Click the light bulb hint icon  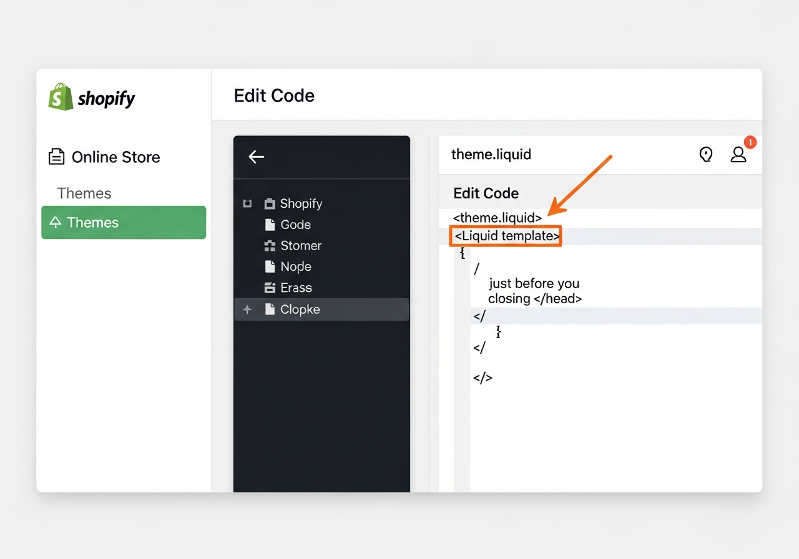706,154
